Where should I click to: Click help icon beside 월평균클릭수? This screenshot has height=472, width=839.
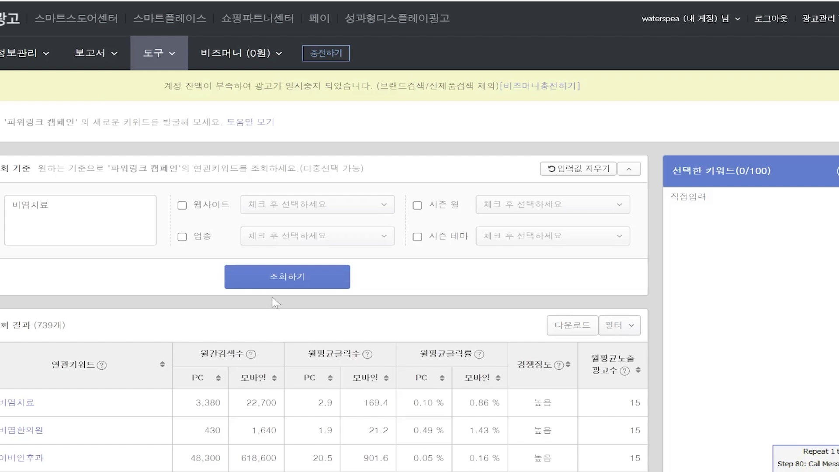[x=367, y=354]
